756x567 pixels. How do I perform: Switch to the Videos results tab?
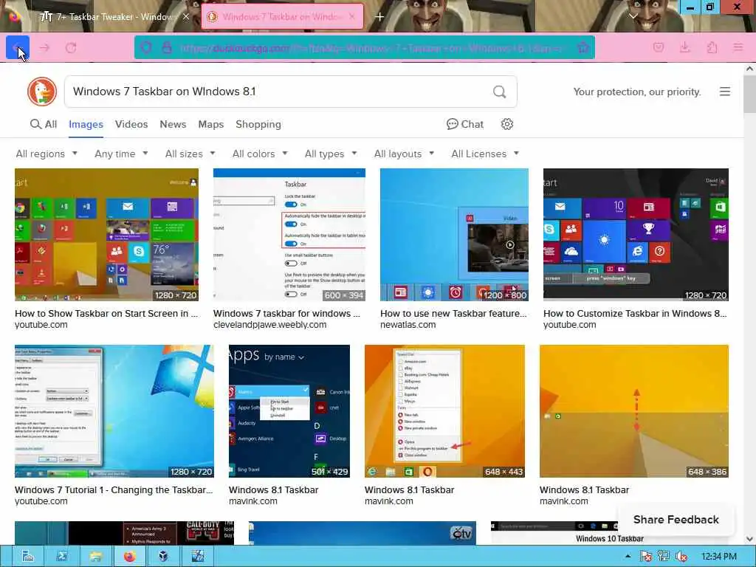[131, 124]
